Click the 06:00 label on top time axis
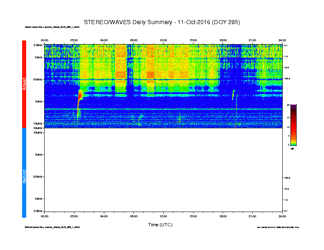 point(104,40)
